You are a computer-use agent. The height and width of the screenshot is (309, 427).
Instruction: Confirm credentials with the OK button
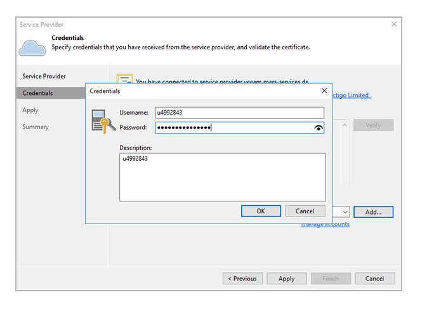click(261, 211)
